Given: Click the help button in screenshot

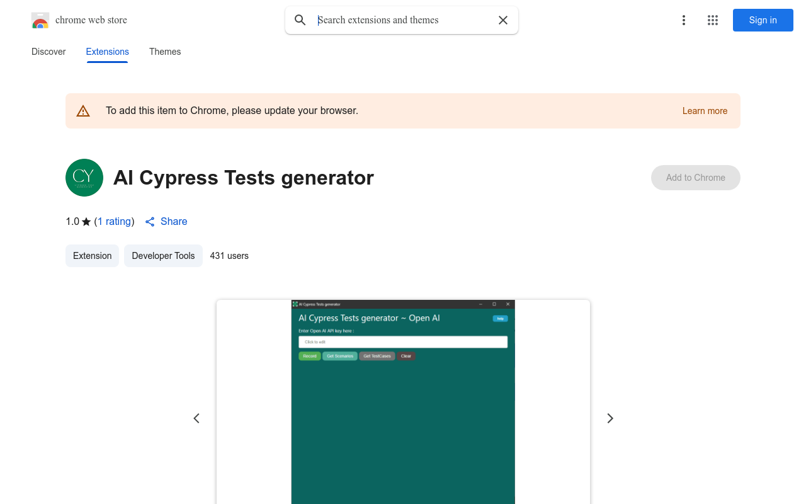Looking at the screenshot, I should [x=500, y=319].
